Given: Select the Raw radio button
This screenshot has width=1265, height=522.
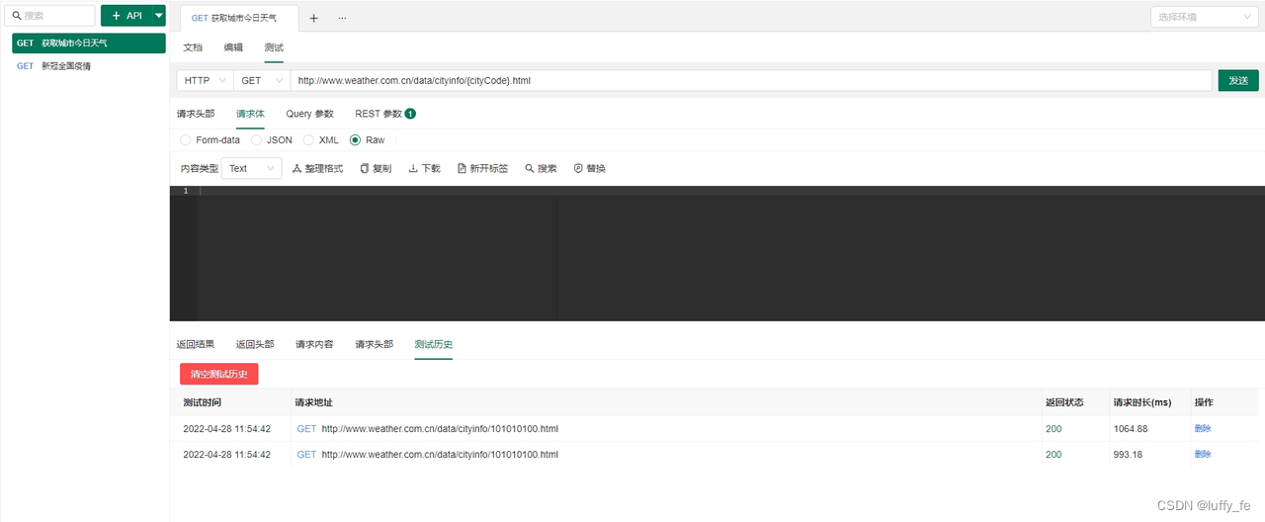Looking at the screenshot, I should pyautogui.click(x=355, y=140).
